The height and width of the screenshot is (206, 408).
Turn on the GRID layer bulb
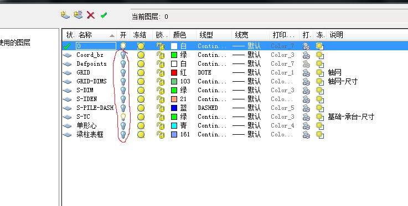pos(123,73)
